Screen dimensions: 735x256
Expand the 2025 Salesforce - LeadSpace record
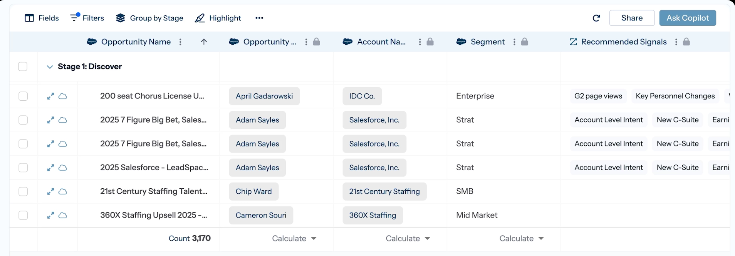[50, 168]
